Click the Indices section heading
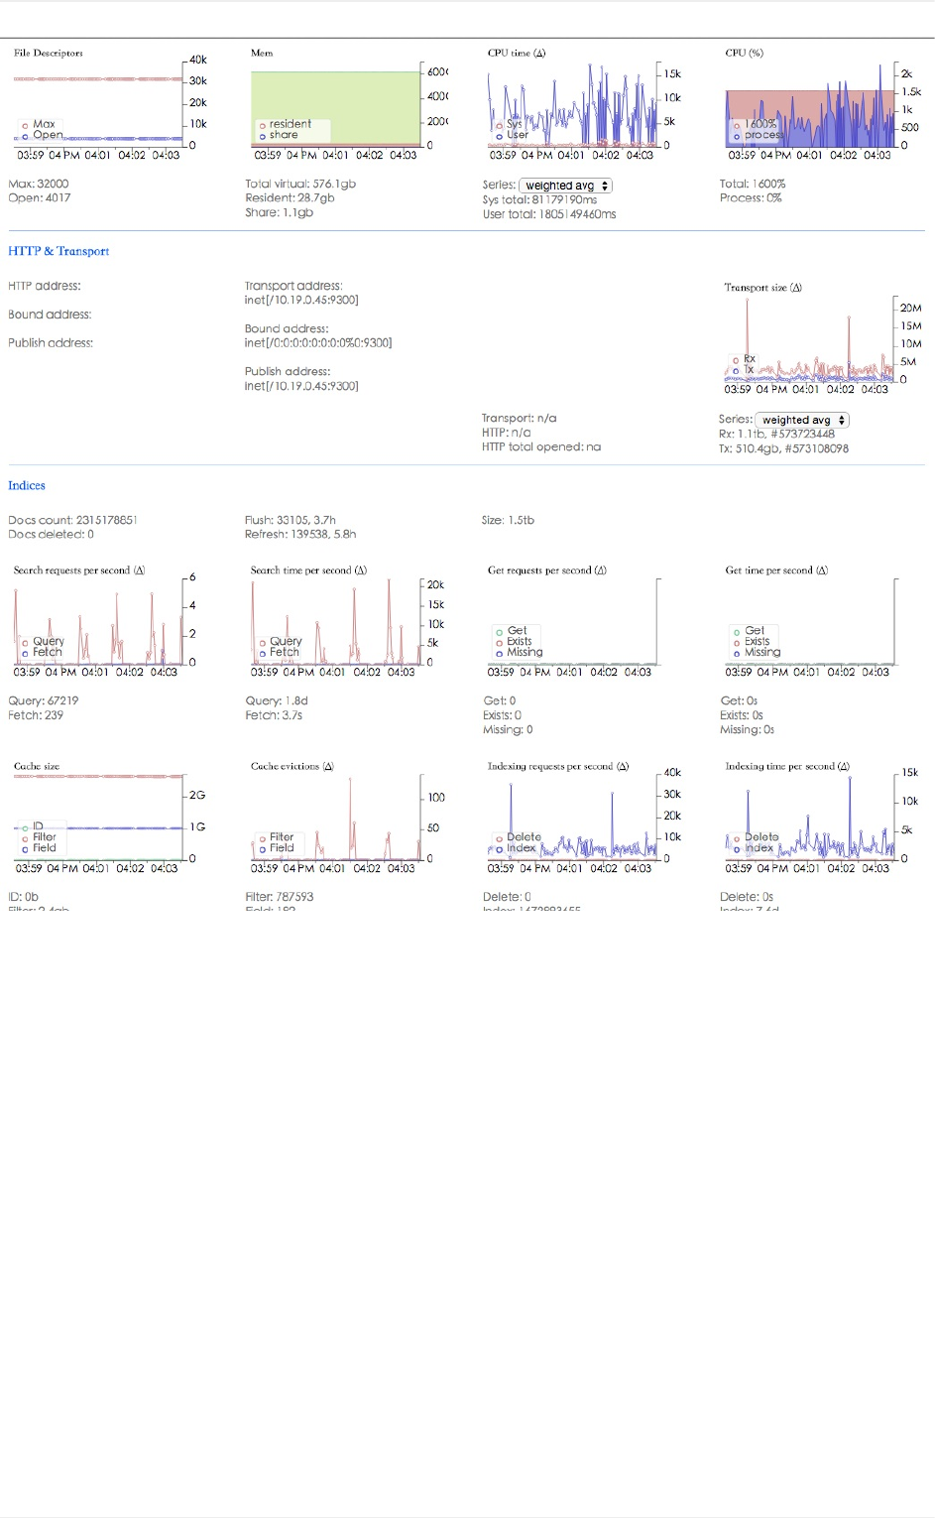935x1518 pixels. click(27, 485)
